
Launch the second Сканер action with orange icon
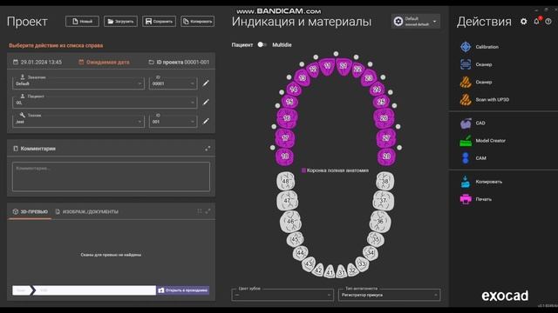tap(476, 82)
